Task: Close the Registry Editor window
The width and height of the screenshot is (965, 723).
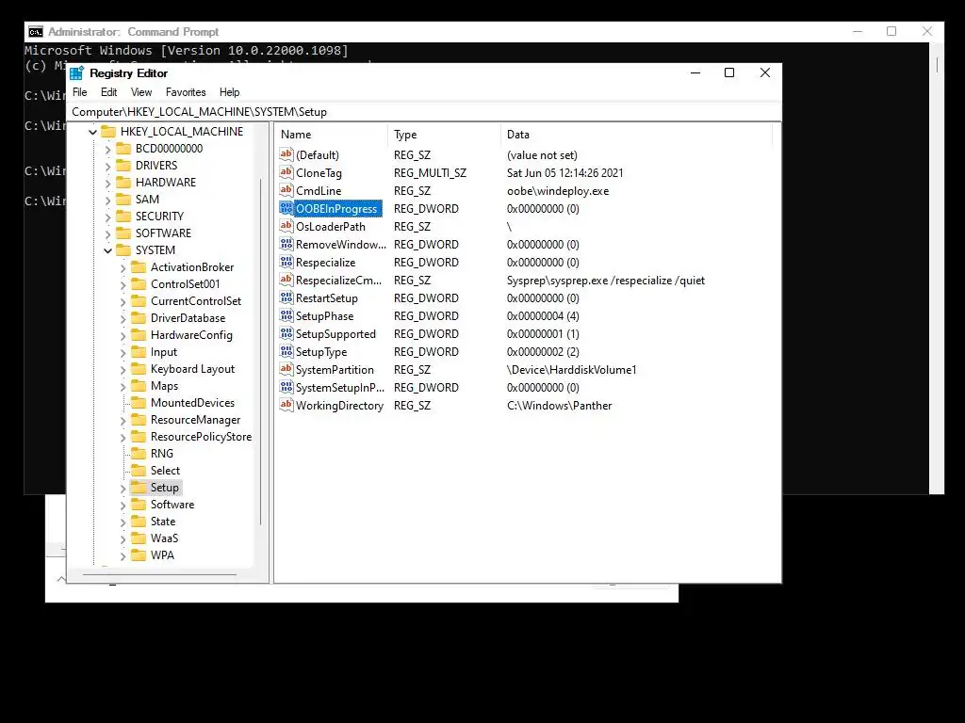Action: (x=765, y=72)
